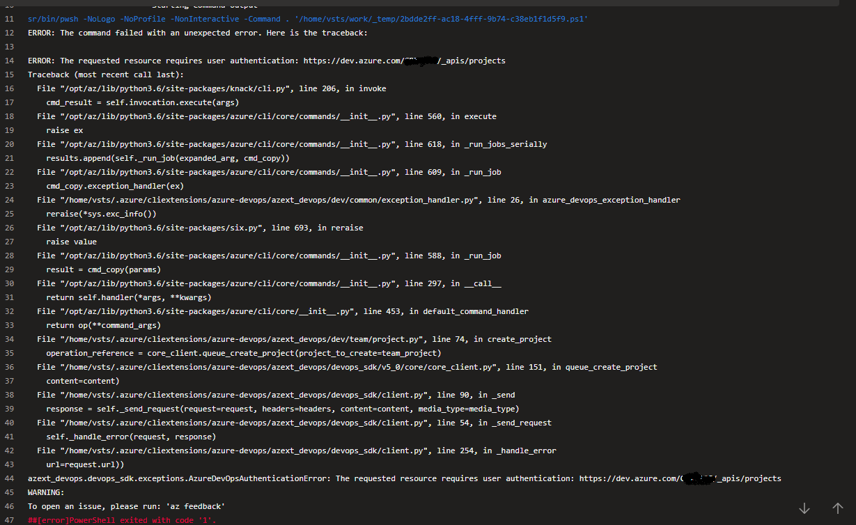
Task: Select line number 11 with the pwsh command
Action: coord(9,18)
